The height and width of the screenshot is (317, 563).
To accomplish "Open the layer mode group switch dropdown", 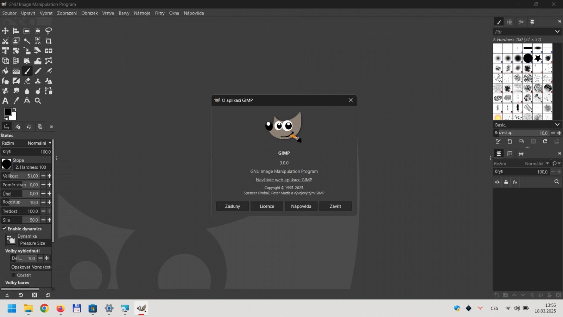I will coord(557,163).
